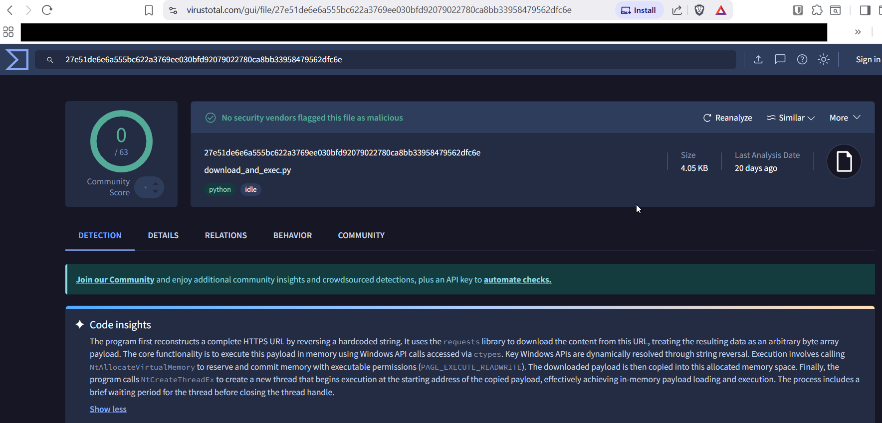This screenshot has width=882, height=423.
Task: Vote community score up arrow
Action: [x=156, y=183]
